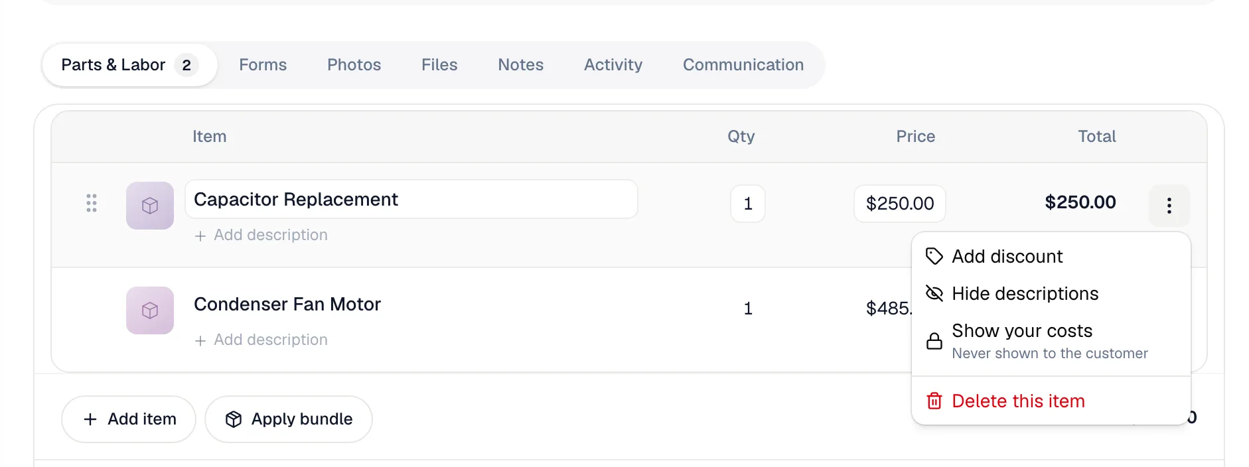Click the count badge 2 on Parts & Labor
The height and width of the screenshot is (467, 1249).
[186, 65]
